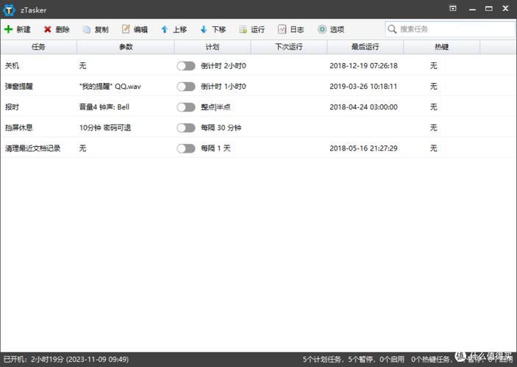Select the 报时 task name
Image resolution: width=517 pixels, height=367 pixels.
(x=12, y=107)
